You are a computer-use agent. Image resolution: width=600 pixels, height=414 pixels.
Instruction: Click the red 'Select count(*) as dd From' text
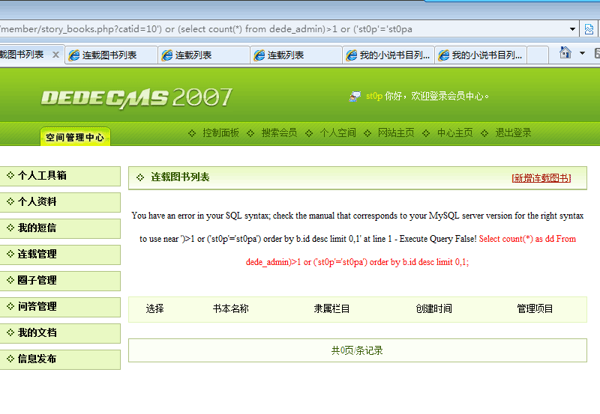pyautogui.click(x=527, y=239)
